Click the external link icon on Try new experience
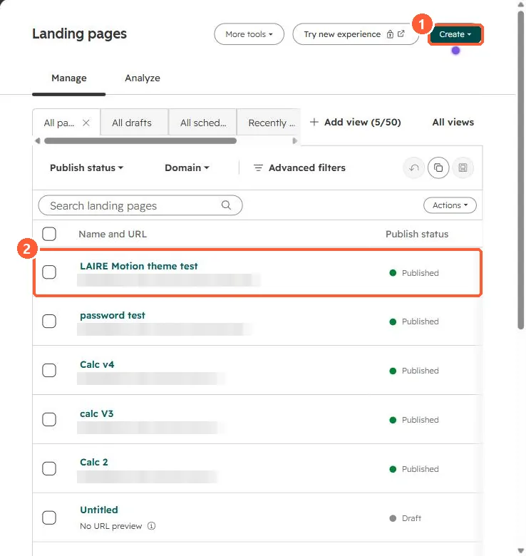Viewport: 526px width, 556px height. 401,34
